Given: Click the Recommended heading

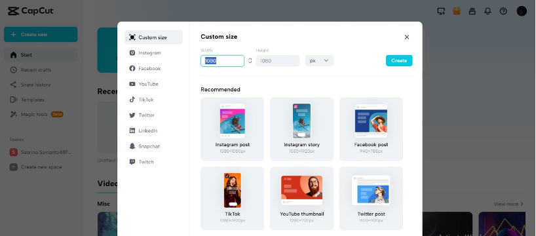Looking at the screenshot, I should point(220,90).
